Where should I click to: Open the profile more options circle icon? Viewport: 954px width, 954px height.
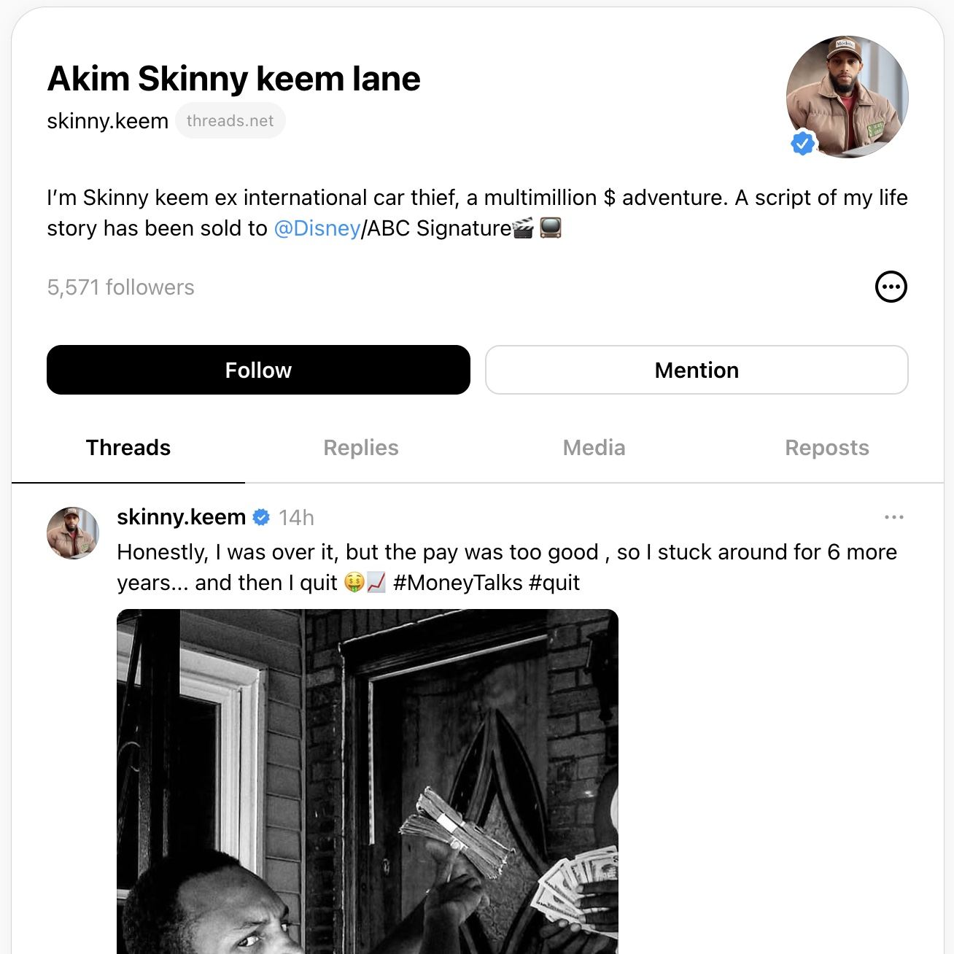pos(891,287)
